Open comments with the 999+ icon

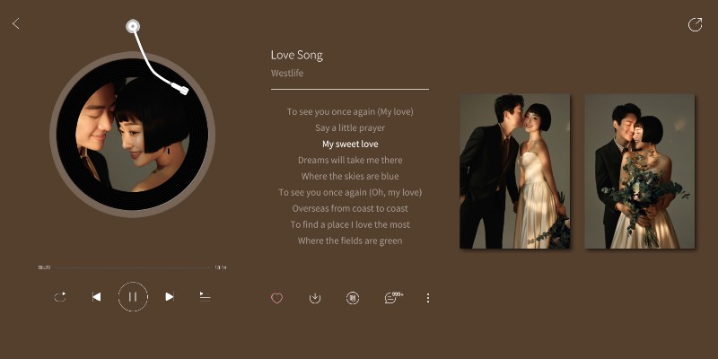(x=393, y=297)
